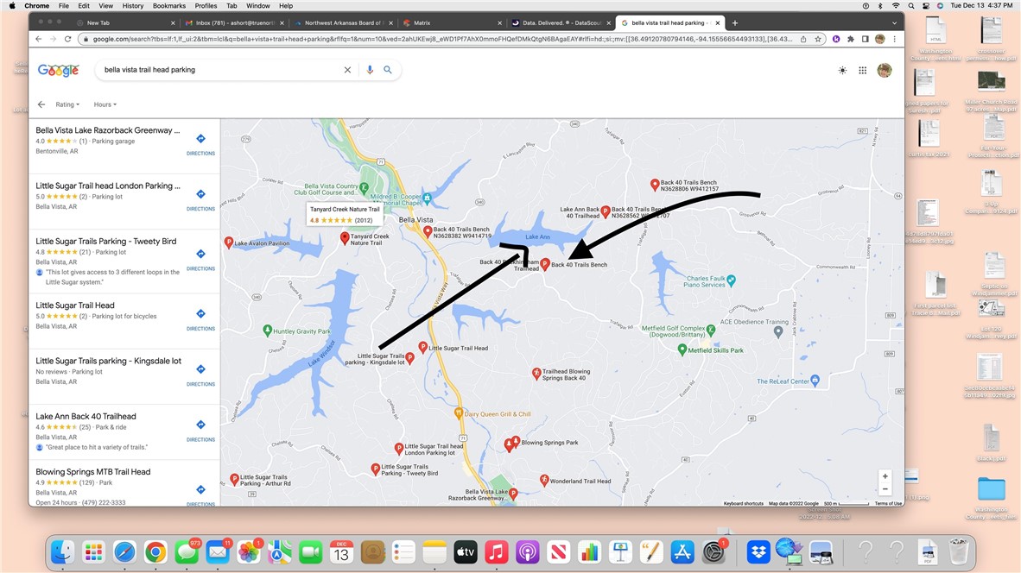Go back with results back arrow
Viewport: 1021px width, 573px height.
(x=41, y=104)
